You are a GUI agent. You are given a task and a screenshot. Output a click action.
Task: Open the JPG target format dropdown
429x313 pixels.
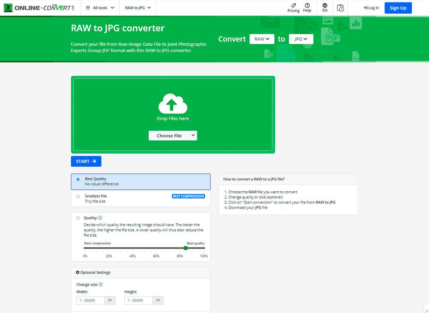coord(301,39)
